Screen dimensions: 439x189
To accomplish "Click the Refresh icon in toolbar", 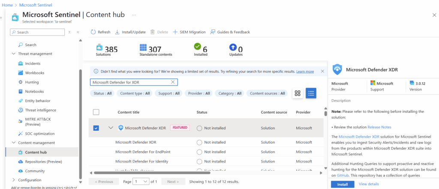I will [x=93, y=32].
